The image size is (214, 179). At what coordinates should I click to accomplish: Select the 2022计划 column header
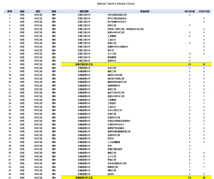pos(204,11)
